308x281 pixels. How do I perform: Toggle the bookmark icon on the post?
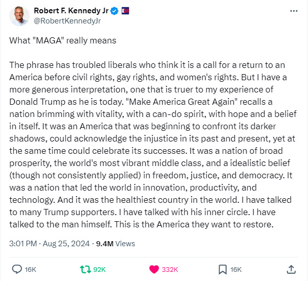coord(223,269)
